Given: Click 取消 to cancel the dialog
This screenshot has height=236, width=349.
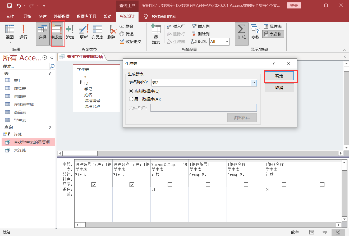Looking at the screenshot, I should tap(279, 88).
